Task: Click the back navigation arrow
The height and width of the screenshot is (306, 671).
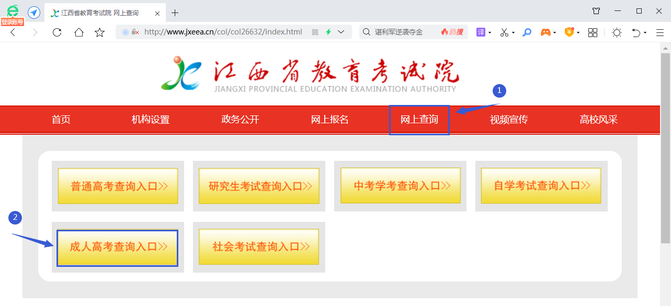Action: tap(13, 32)
